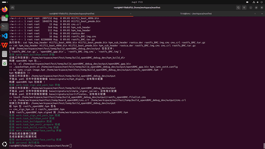This screenshot has width=265, height=149.
Task: Click line mentioning base/signature/certificates
Action: tap(57, 94)
